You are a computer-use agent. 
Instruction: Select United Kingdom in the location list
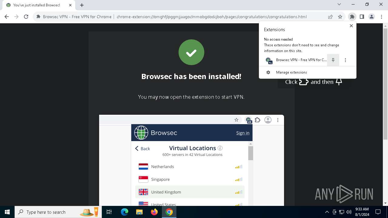click(x=190, y=192)
